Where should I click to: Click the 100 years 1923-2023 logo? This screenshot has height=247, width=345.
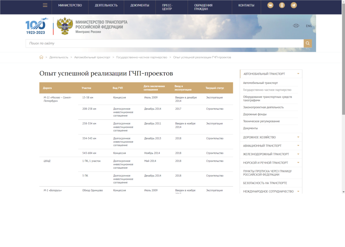click(x=36, y=26)
